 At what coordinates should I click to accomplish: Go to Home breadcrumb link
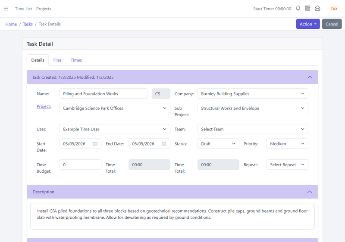click(x=11, y=24)
